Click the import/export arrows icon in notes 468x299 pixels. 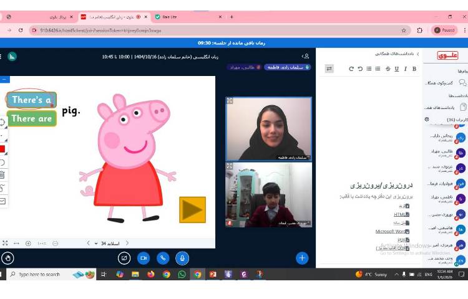(329, 69)
